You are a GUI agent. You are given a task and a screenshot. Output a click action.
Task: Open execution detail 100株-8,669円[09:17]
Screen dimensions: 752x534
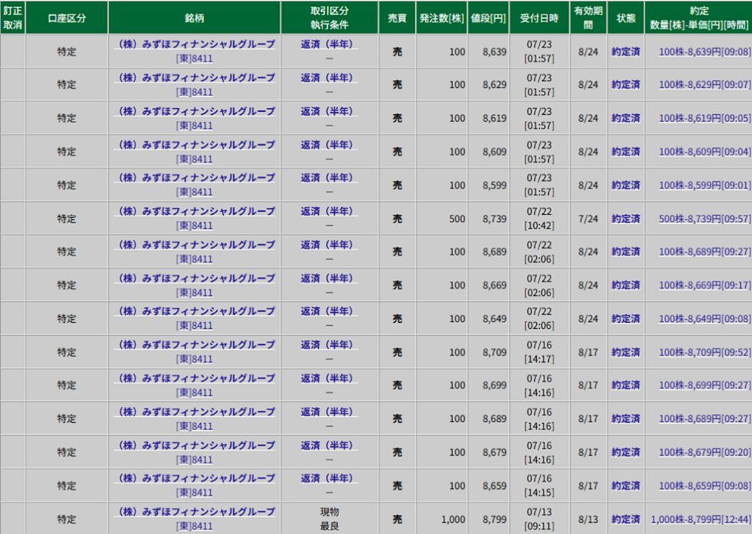pyautogui.click(x=705, y=285)
